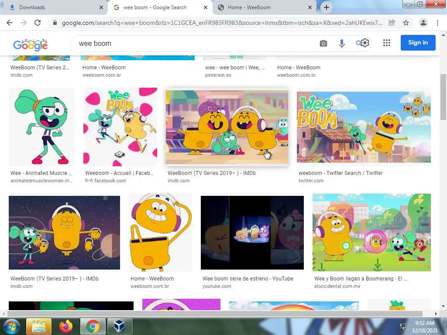This screenshot has width=447, height=335.
Task: Open File Explorer from the taskbar
Action: click(x=39, y=326)
